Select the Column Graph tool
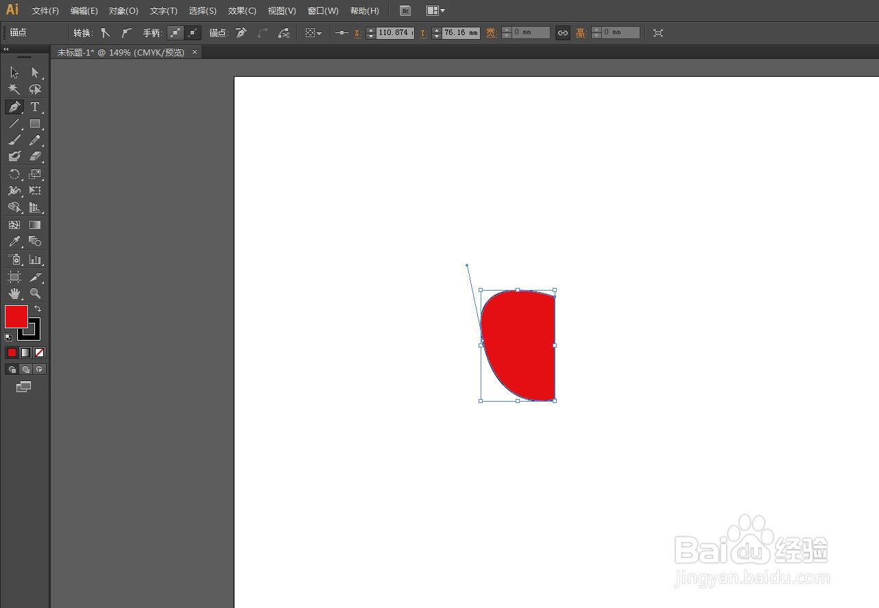This screenshot has width=879, height=608. 35,259
